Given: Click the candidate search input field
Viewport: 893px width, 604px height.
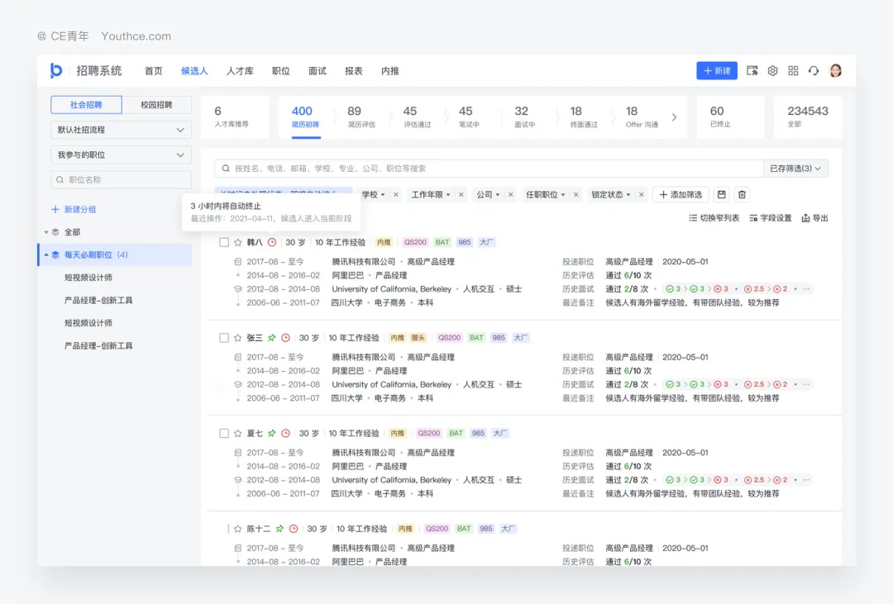Looking at the screenshot, I should click(488, 169).
